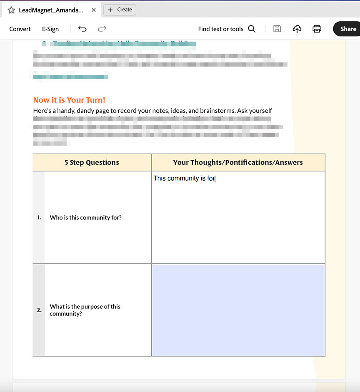Click the blue answer field for question 2

tap(238, 310)
